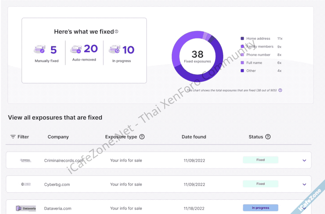Image resolution: width=325 pixels, height=214 pixels.
Task: Click the Cyberbg.com logo
Action: (x=26, y=184)
